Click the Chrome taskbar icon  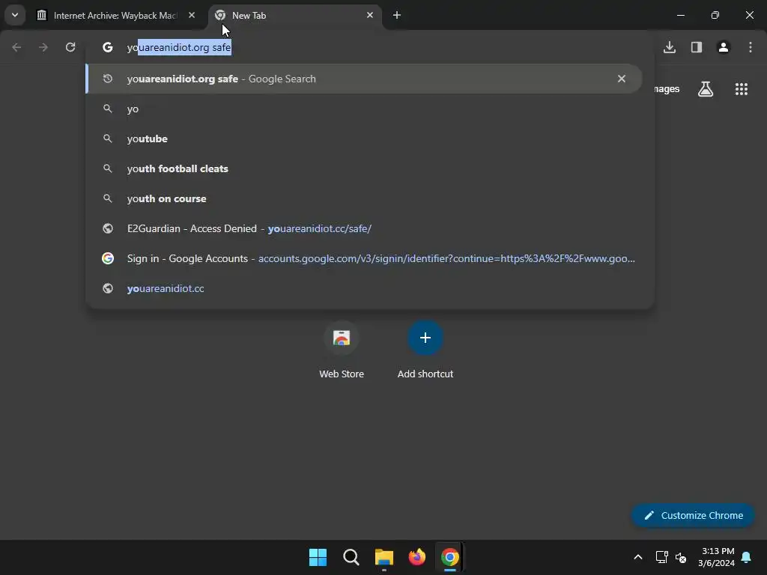(x=450, y=557)
